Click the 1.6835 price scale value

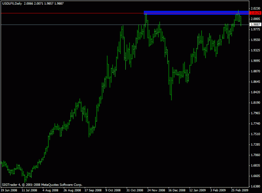point(255,165)
